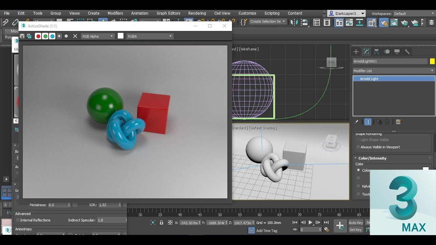The width and height of the screenshot is (436, 245).
Task: Click the Auto Key button
Action: pyautogui.click(x=356, y=223)
